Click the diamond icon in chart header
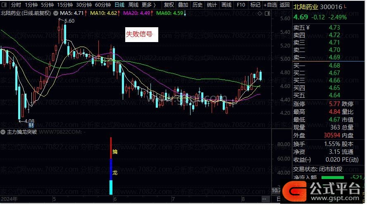Screen dimensions: 367x205 260,14
